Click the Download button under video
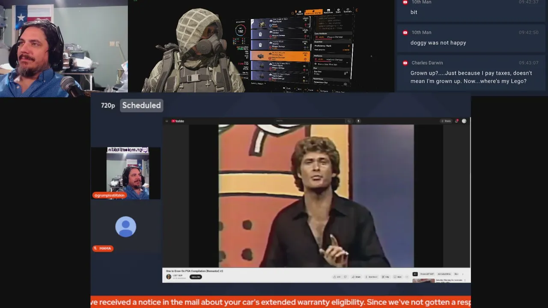548x308 pixels. click(x=372, y=277)
